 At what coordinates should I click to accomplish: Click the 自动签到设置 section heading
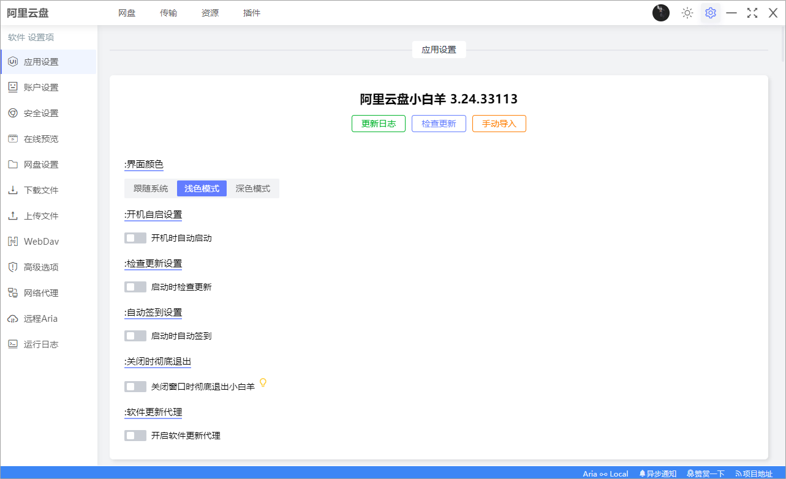pyautogui.click(x=153, y=312)
